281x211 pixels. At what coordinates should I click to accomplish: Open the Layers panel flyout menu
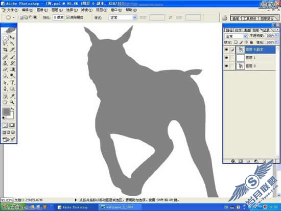277,30
